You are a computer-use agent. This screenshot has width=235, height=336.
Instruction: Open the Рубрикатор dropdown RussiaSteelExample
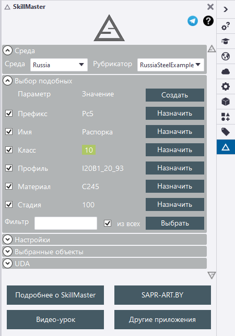click(171, 65)
